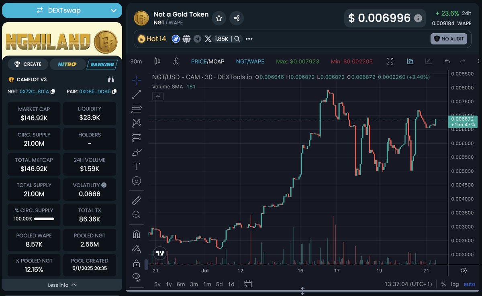Open the Telegram link icon

coord(197,39)
